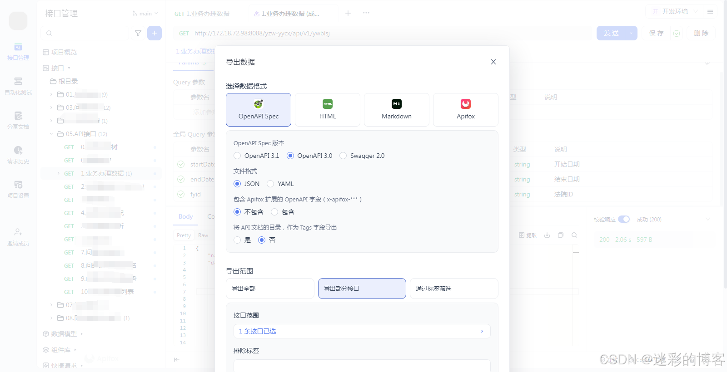This screenshot has height=372, width=727.
Task: Open 请求历史 in left sidebar
Action: point(18,155)
